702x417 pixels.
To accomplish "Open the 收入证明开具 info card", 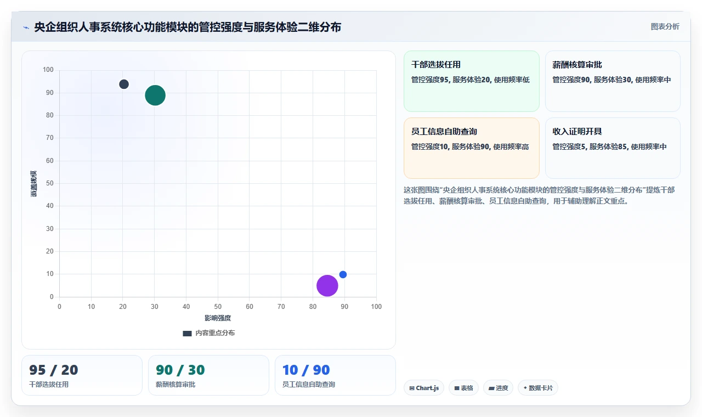I will click(613, 148).
